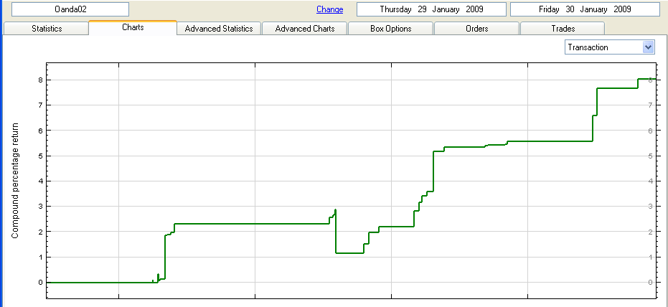Screen dimensions: 668x307
Task: Open the Box Options tab
Action: click(x=390, y=29)
